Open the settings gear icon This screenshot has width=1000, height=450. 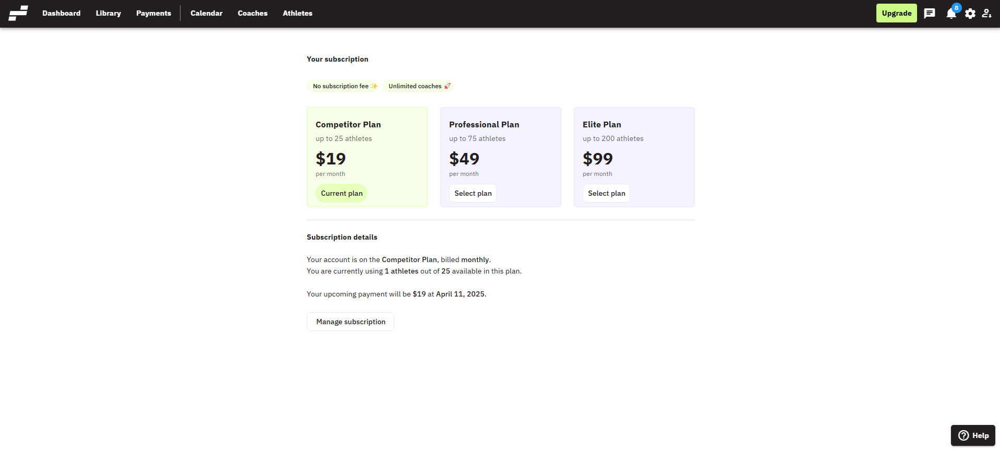click(x=970, y=14)
